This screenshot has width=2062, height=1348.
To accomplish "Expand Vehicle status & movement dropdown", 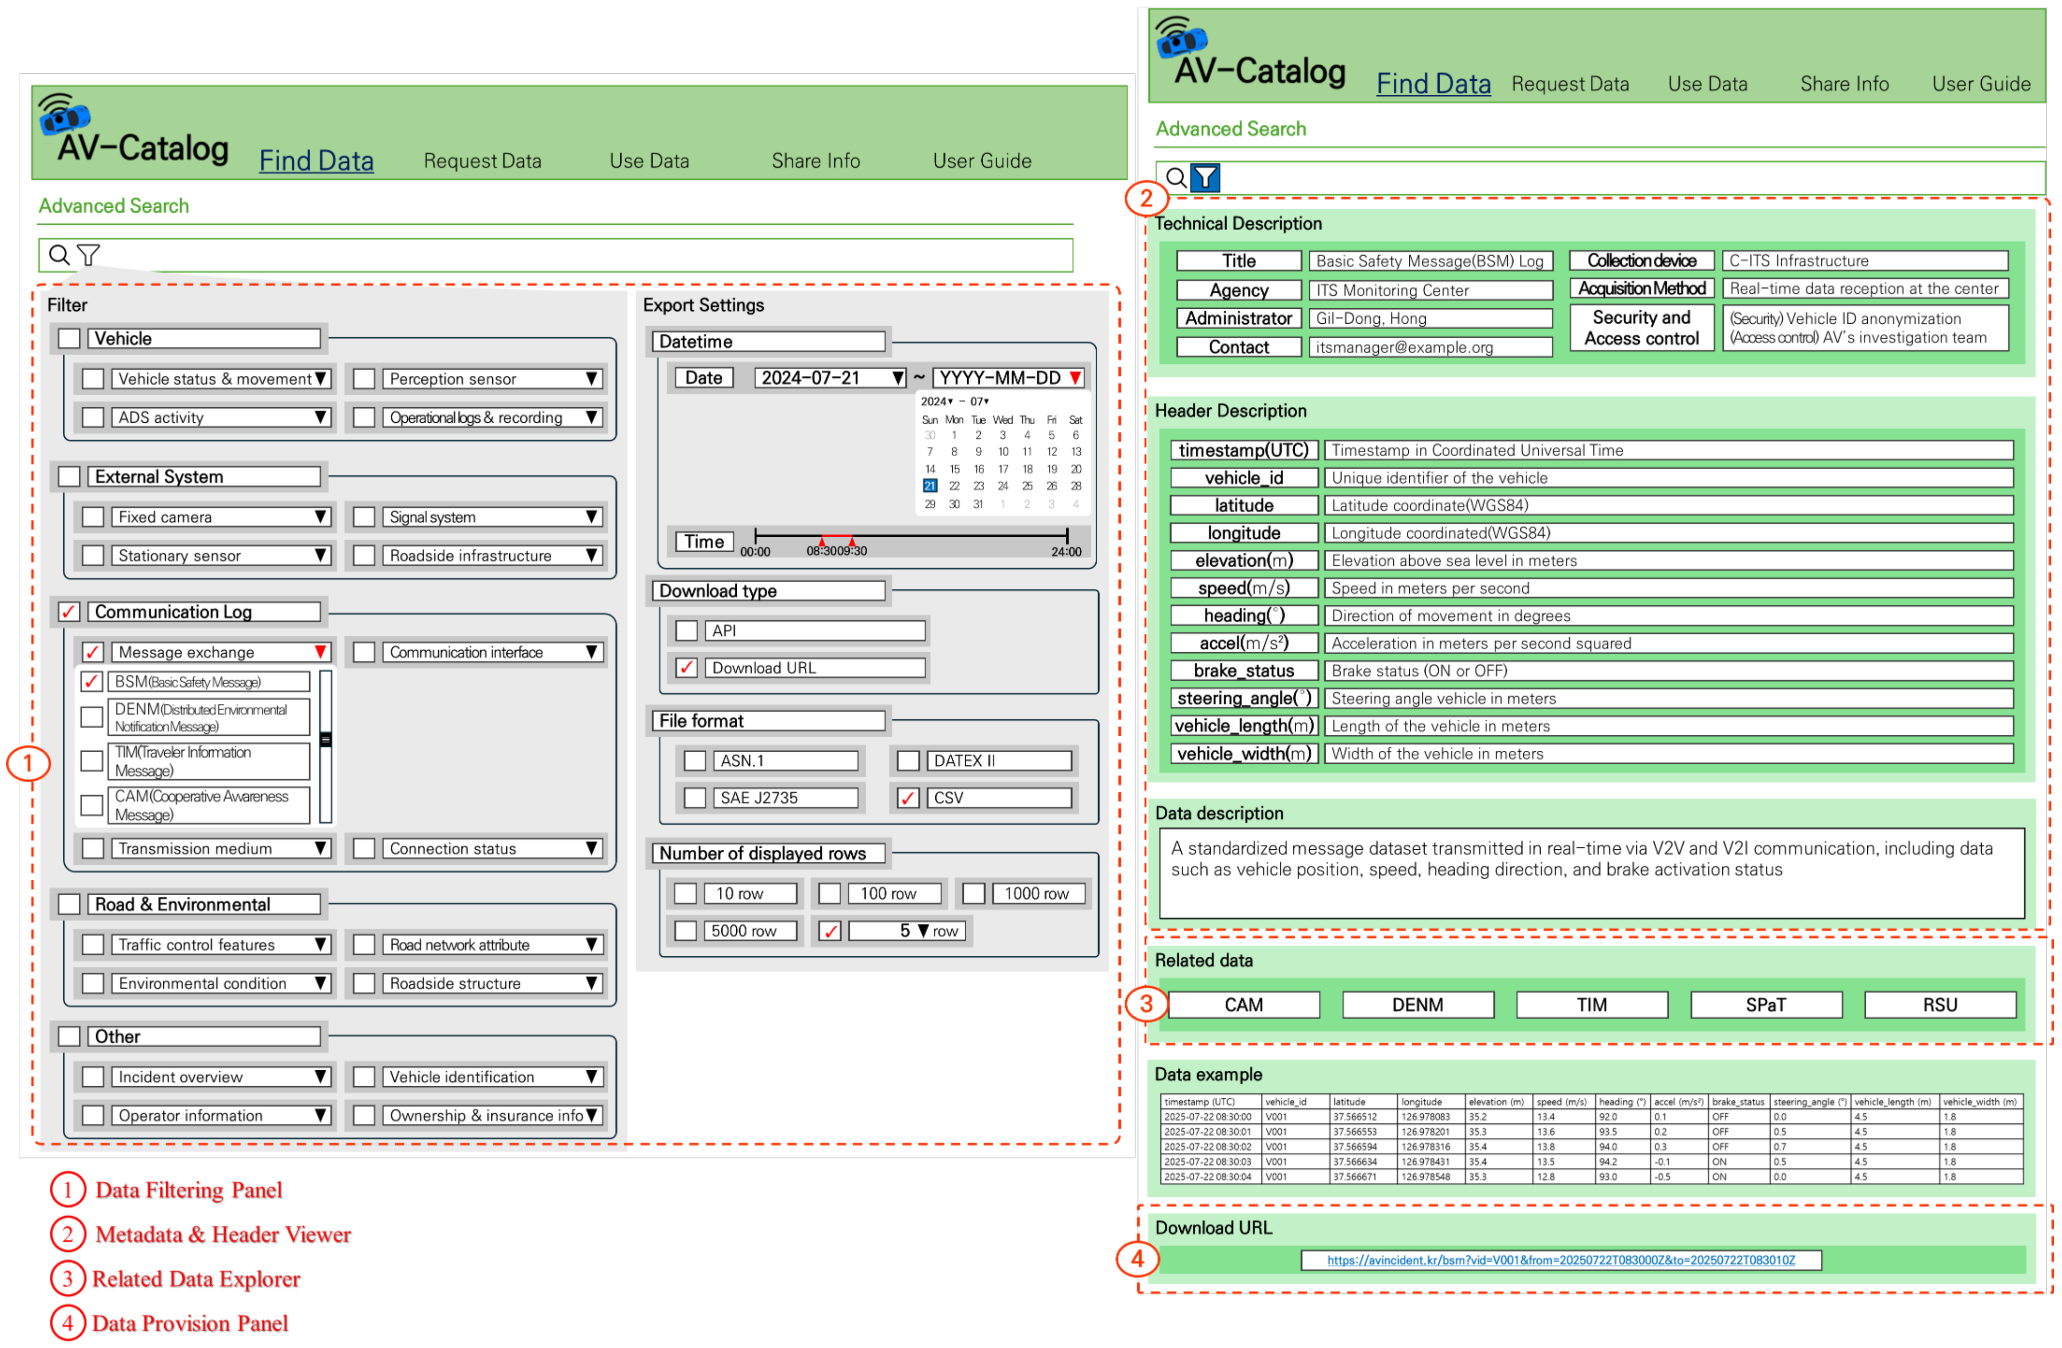I will (321, 379).
